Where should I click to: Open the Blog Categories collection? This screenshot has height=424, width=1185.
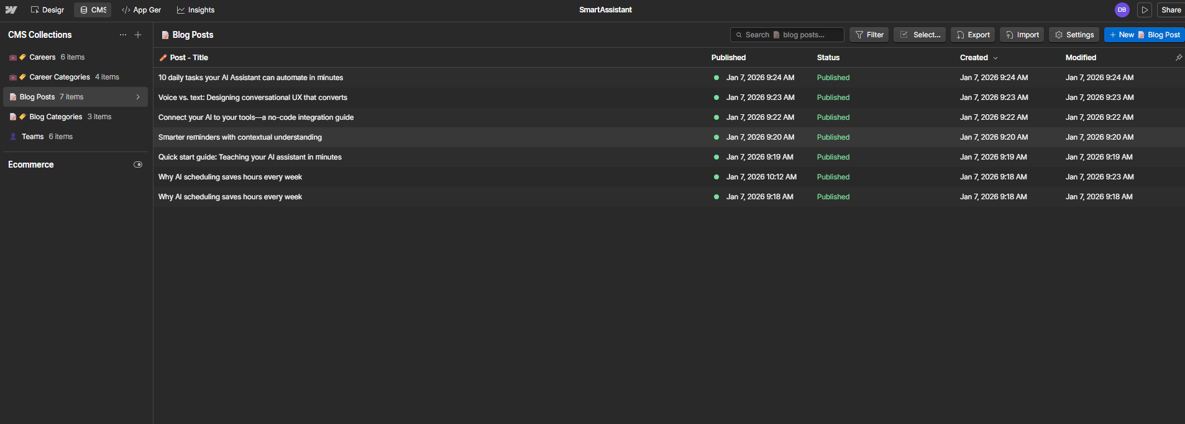coord(76,117)
